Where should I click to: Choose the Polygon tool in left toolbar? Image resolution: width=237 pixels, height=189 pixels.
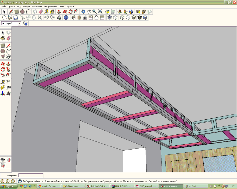pyautogui.click(x=3, y=57)
